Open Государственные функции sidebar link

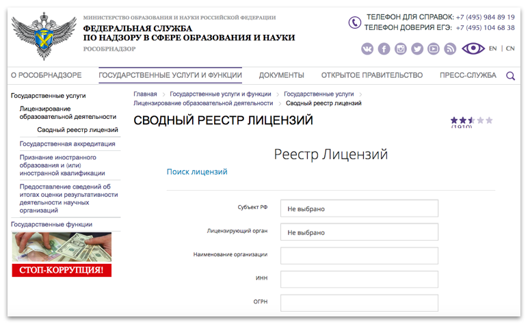(x=51, y=224)
